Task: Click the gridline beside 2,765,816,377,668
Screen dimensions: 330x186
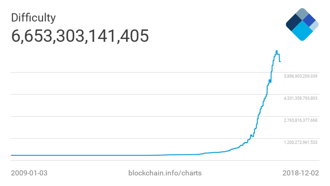Action: pyautogui.click(x=137, y=116)
